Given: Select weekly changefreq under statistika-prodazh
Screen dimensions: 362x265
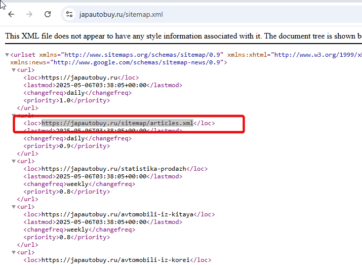Looking at the screenshot, I should coord(77,184).
